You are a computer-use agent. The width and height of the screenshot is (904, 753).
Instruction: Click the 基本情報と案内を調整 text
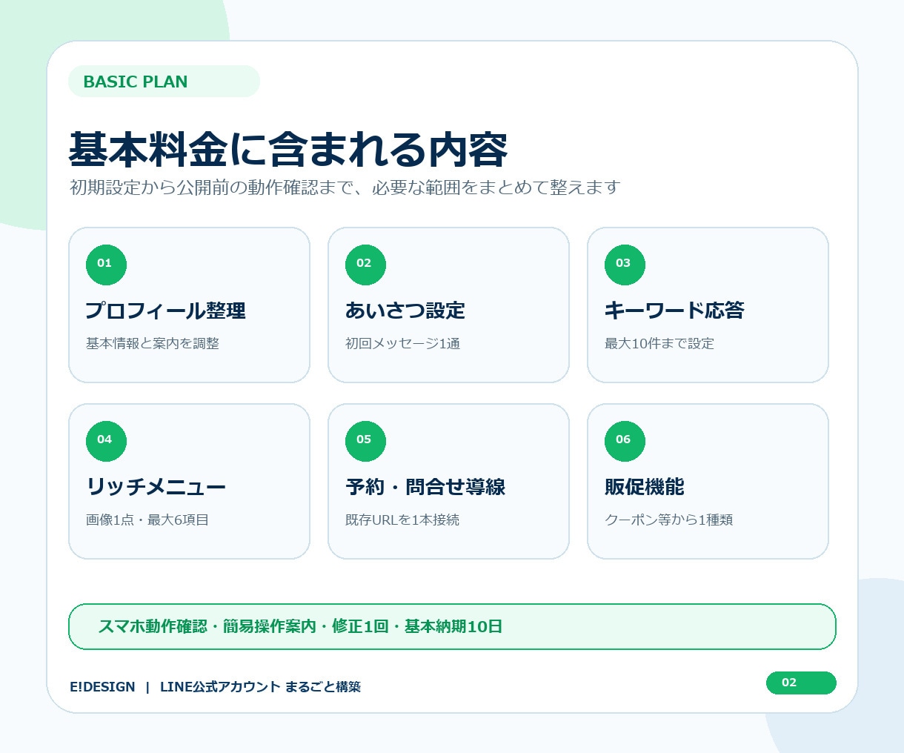tap(153, 343)
